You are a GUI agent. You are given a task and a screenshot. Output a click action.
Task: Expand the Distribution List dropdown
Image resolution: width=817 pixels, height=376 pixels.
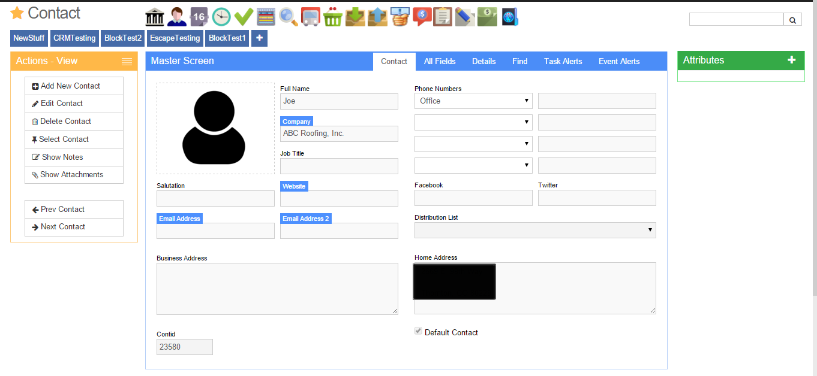534,231
